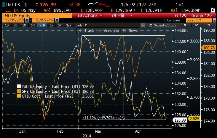Open the Edit dropdown menu
Image resolution: width=217 pixels, height=138 pixels.
click(122, 15)
